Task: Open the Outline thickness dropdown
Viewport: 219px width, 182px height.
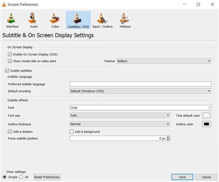Action: [120, 124]
